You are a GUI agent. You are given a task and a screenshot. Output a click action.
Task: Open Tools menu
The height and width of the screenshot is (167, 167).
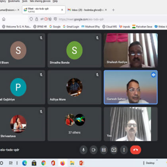(25, 1)
